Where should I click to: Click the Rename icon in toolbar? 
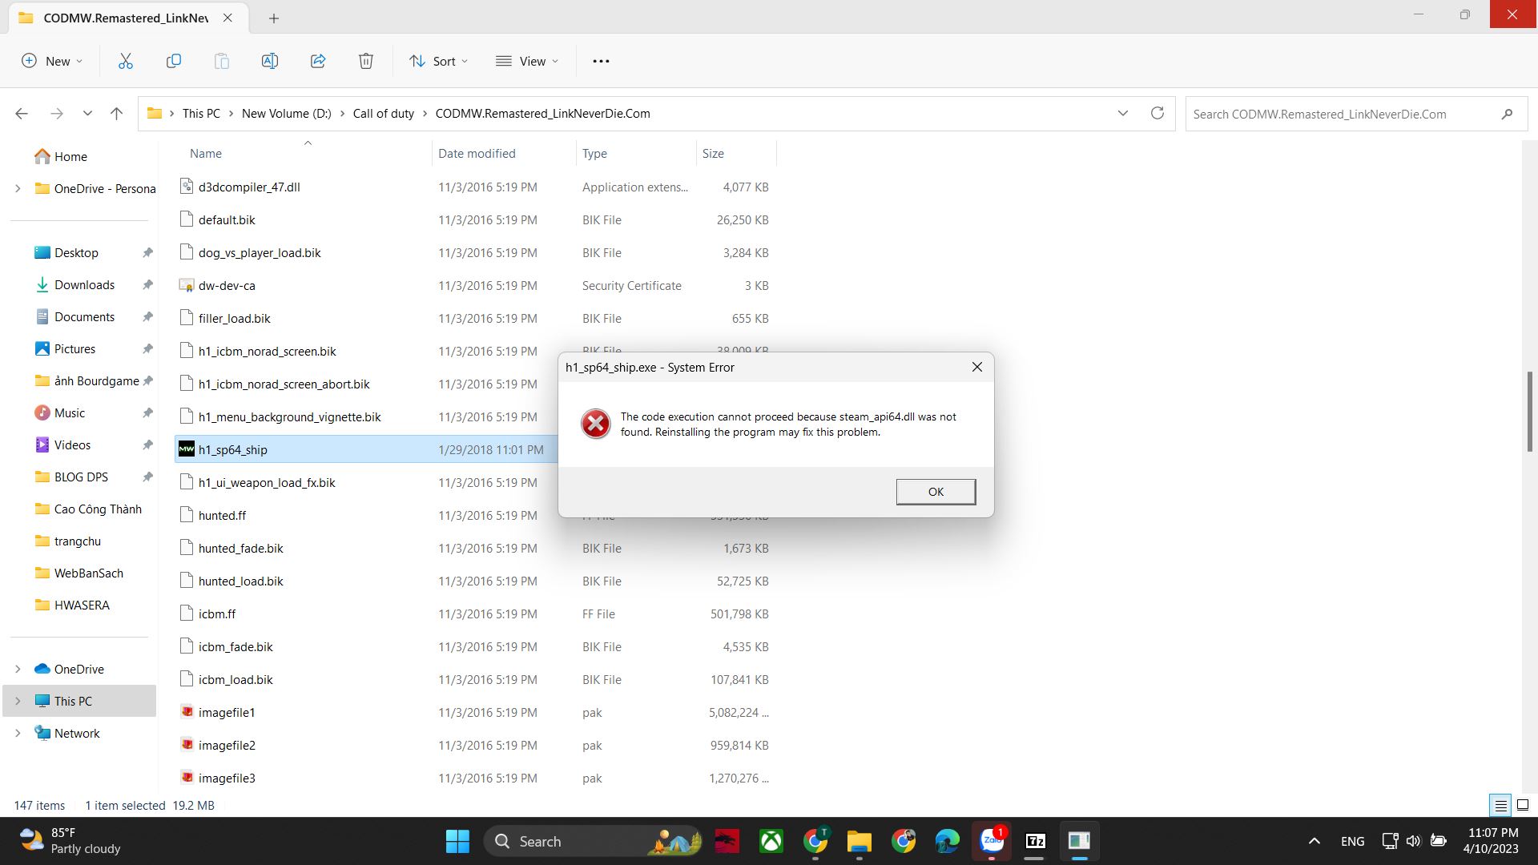pyautogui.click(x=270, y=61)
